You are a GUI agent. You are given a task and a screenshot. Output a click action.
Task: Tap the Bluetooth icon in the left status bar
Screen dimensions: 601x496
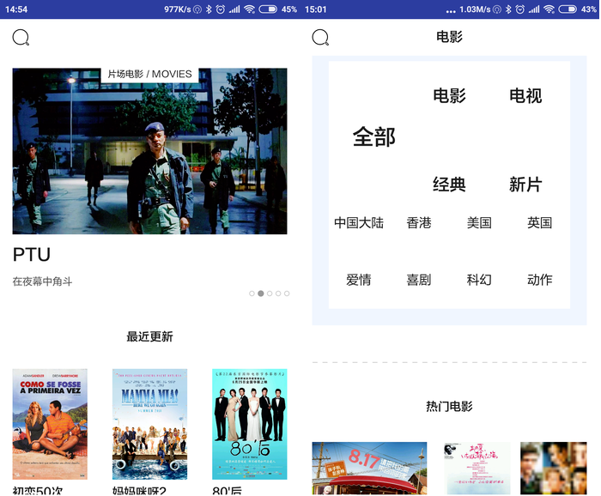click(209, 9)
